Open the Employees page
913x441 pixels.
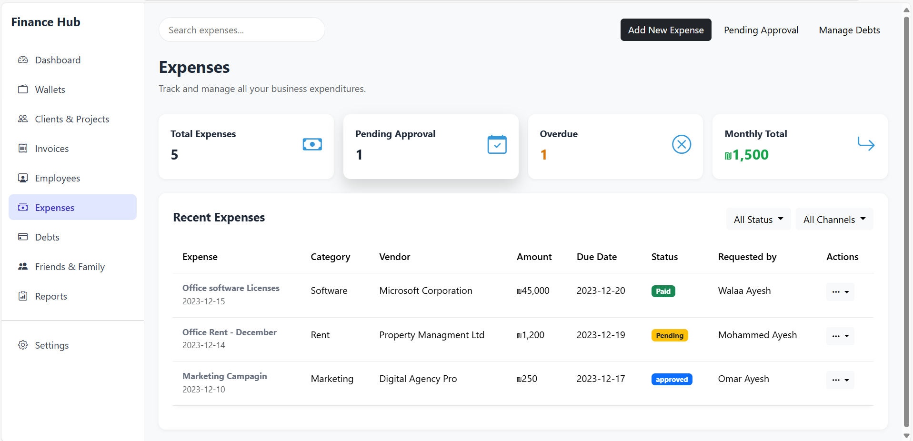(72, 178)
